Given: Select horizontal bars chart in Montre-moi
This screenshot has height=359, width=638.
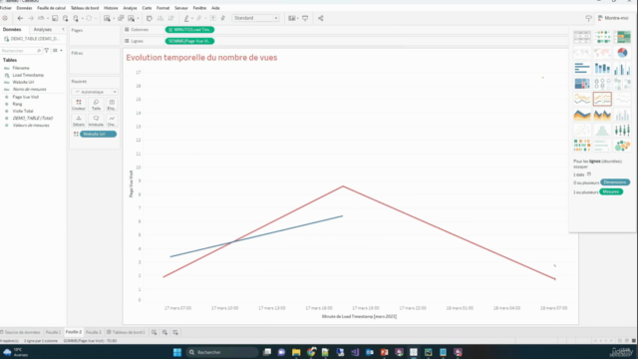Looking at the screenshot, I should [582, 68].
